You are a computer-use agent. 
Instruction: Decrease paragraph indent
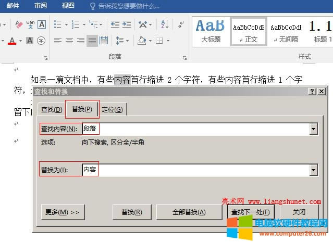(115, 24)
